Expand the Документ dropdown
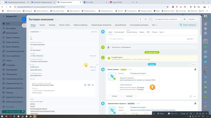The image size is (211, 118). pos(193,19)
